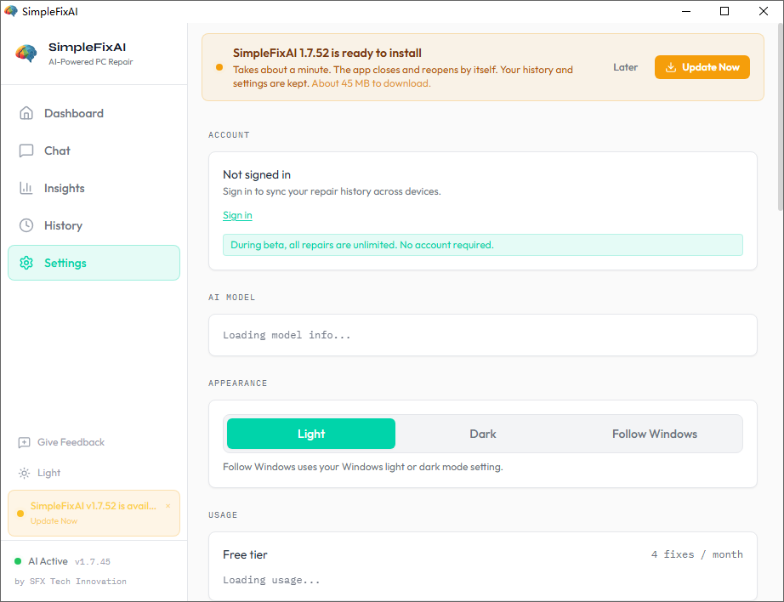
Task: Click the Sign in link
Action: [237, 215]
